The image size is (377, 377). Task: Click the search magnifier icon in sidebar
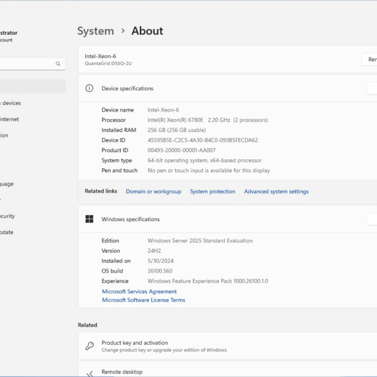coord(58,64)
